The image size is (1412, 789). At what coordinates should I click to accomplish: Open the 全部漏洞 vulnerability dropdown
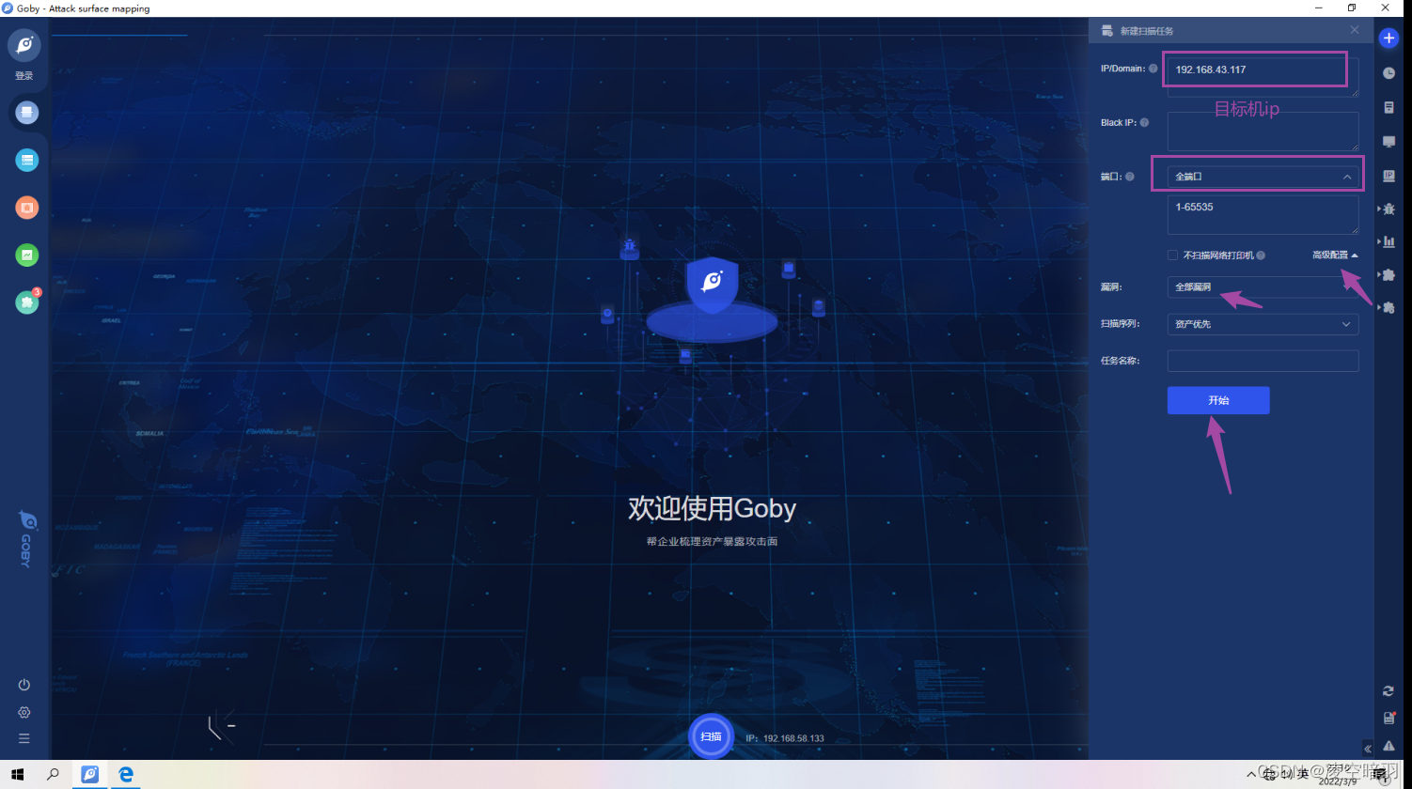tap(1263, 287)
